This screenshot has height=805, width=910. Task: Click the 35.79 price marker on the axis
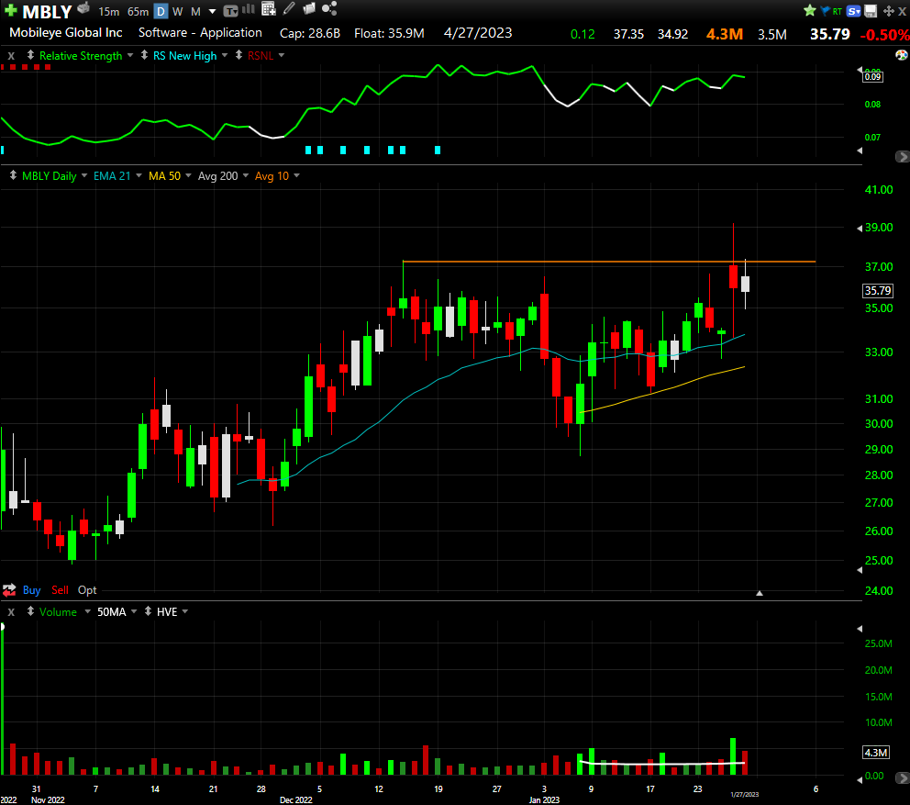point(878,290)
